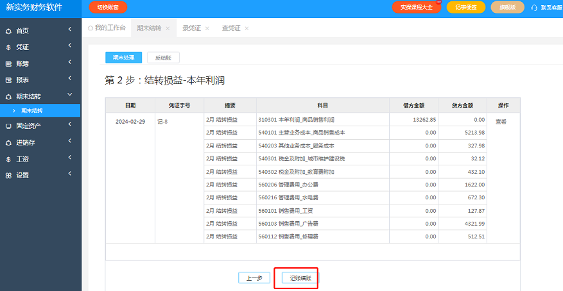
Task: Expand the 凭证 menu chevron
Action: (x=70, y=45)
